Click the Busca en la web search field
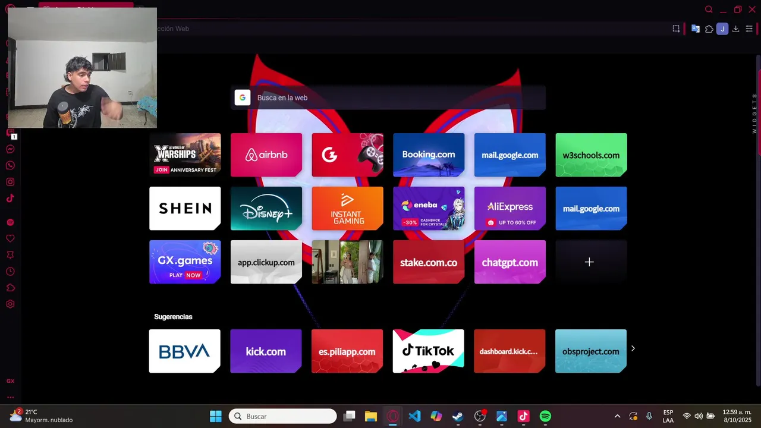 pyautogui.click(x=388, y=97)
